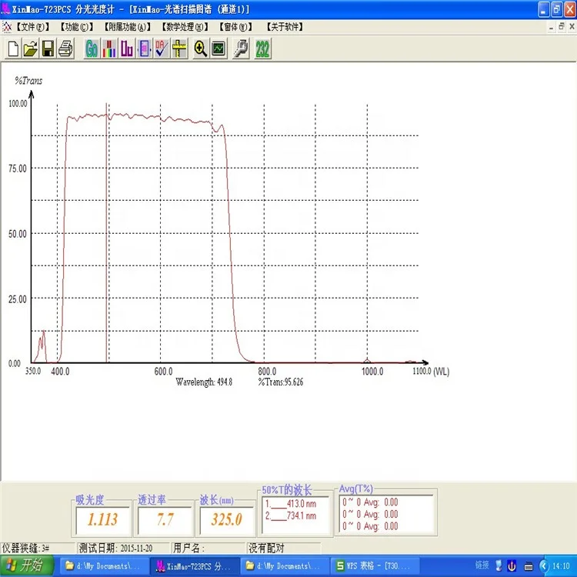Open the 文件(F) menu
The width and height of the screenshot is (577, 577).
point(33,27)
